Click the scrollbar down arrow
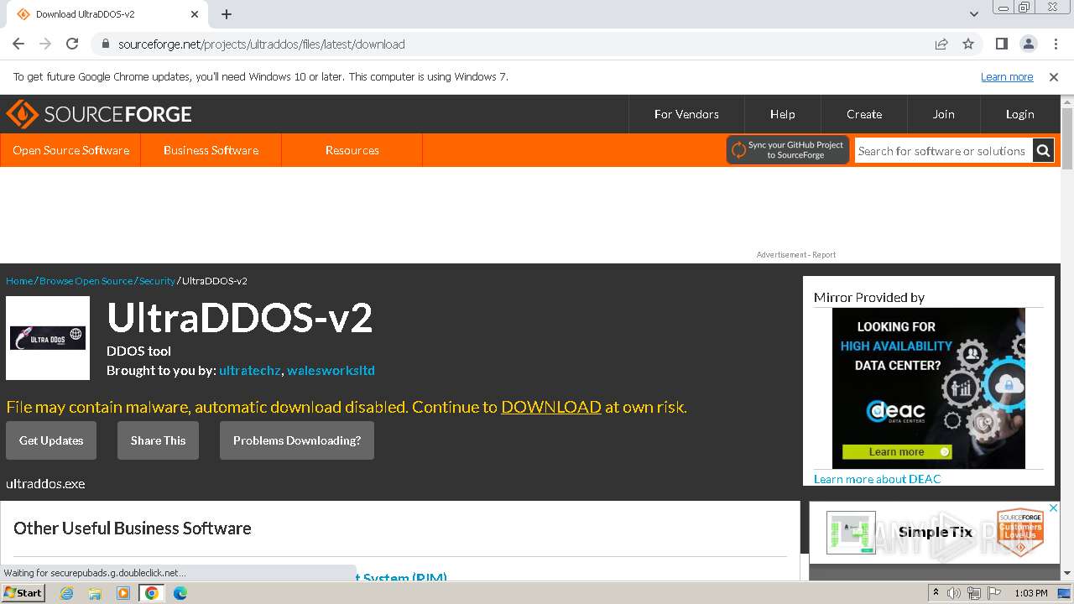The height and width of the screenshot is (604, 1074). [1067, 573]
